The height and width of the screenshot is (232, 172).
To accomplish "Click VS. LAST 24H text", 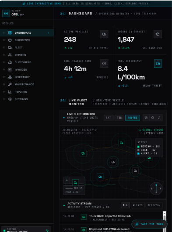I will 152,48.
